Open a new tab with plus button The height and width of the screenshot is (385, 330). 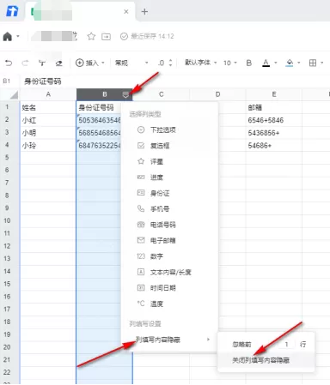[x=144, y=12]
